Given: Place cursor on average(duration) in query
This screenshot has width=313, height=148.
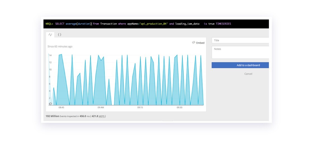Looking at the screenshot, I should [79, 24].
